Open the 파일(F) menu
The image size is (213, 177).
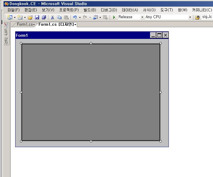point(13,10)
